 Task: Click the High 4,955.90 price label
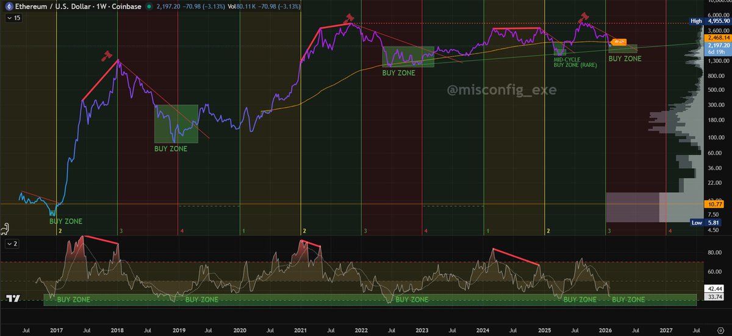click(710, 21)
